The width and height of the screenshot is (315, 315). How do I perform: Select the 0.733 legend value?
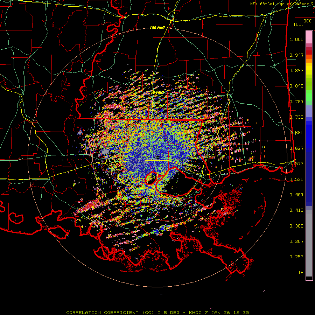point(296,117)
